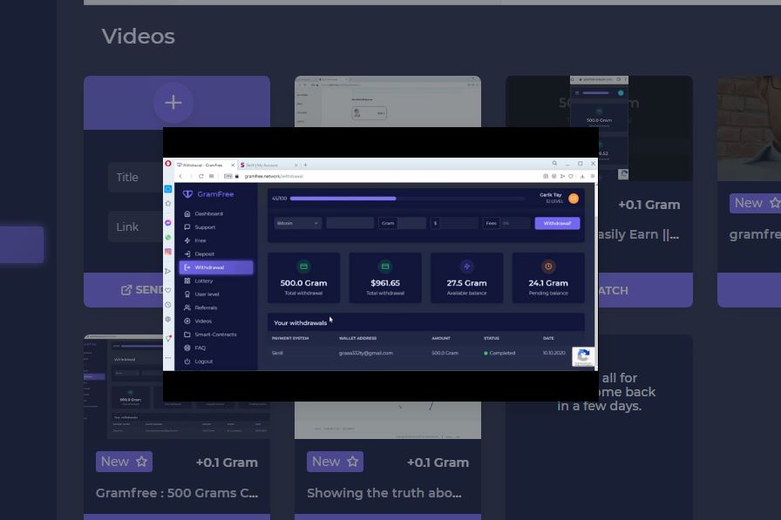The height and width of the screenshot is (520, 781).
Task: Click the $961.65 total withdrawal card
Action: pyautogui.click(x=385, y=278)
